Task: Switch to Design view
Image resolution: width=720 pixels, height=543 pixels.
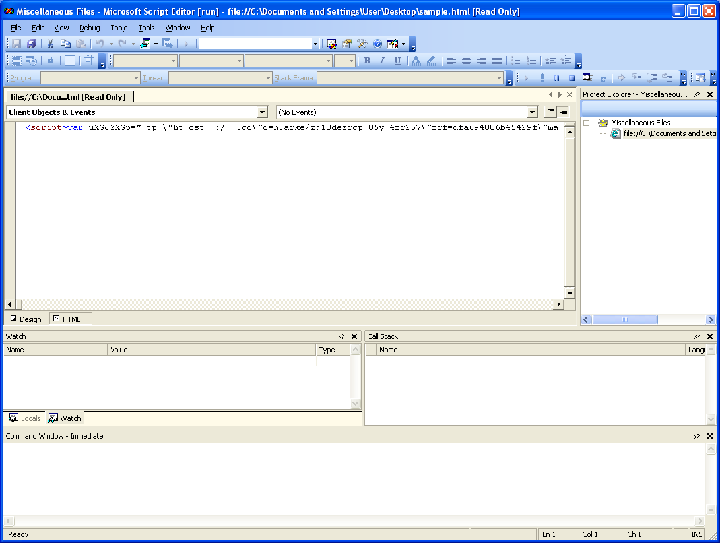Action: tap(26, 319)
